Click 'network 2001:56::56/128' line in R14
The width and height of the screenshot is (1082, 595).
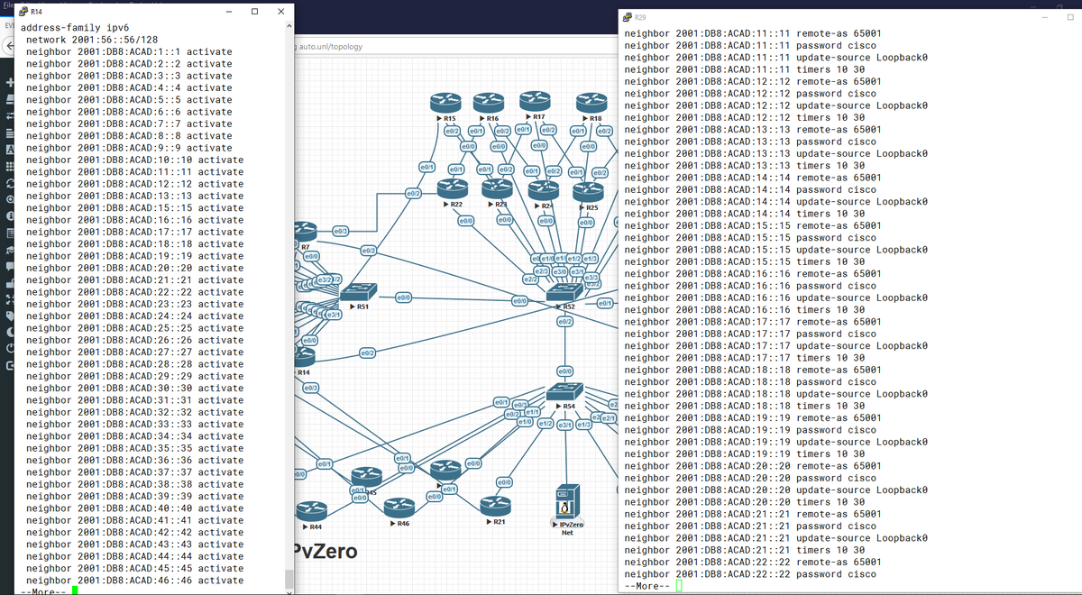(x=92, y=40)
